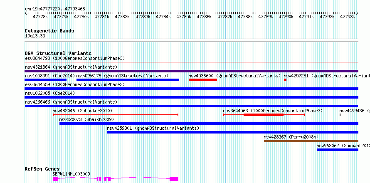The image size is (370, 183).
Task: Open the nsv963062 Sudmant label
Action: pos(343,146)
